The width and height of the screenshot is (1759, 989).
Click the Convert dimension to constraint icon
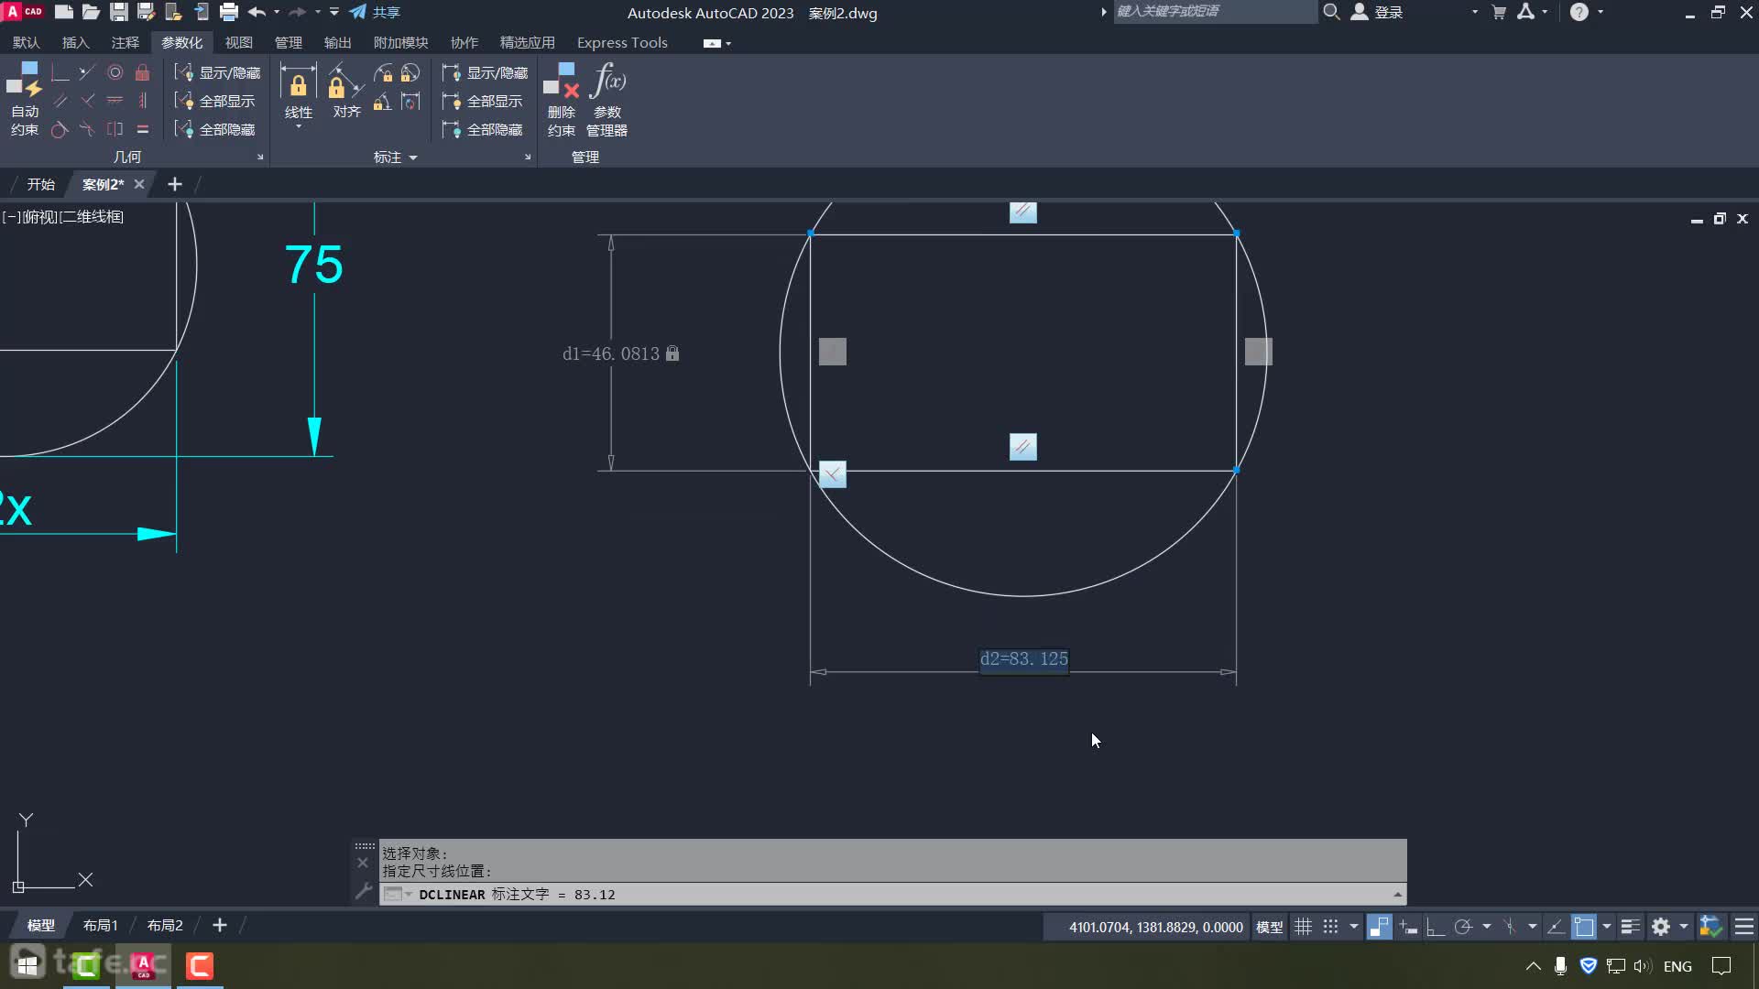pyautogui.click(x=410, y=101)
